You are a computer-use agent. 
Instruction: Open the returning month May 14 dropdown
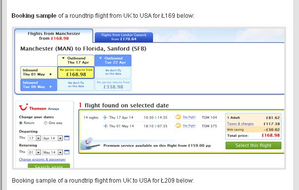52,152
